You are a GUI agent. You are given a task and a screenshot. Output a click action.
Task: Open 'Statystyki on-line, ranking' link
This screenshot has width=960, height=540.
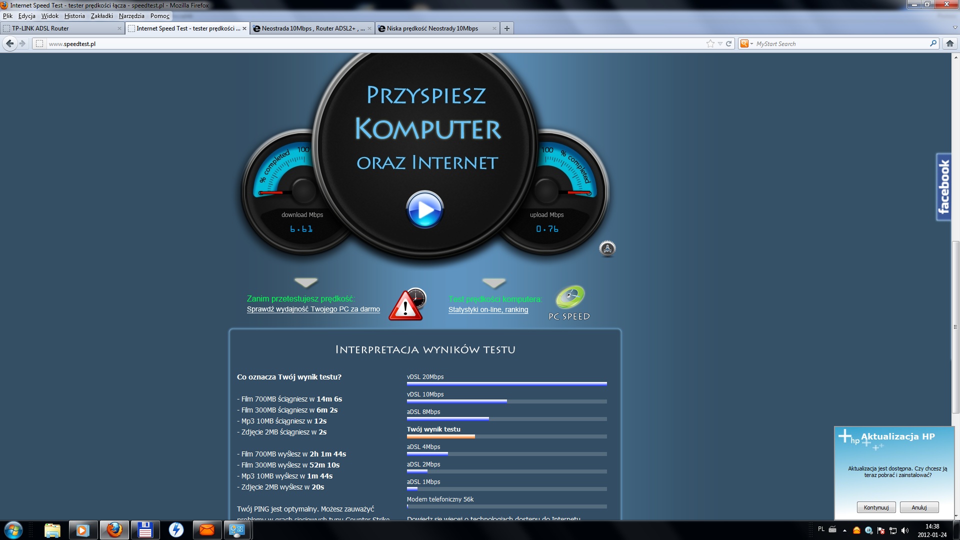coord(488,309)
